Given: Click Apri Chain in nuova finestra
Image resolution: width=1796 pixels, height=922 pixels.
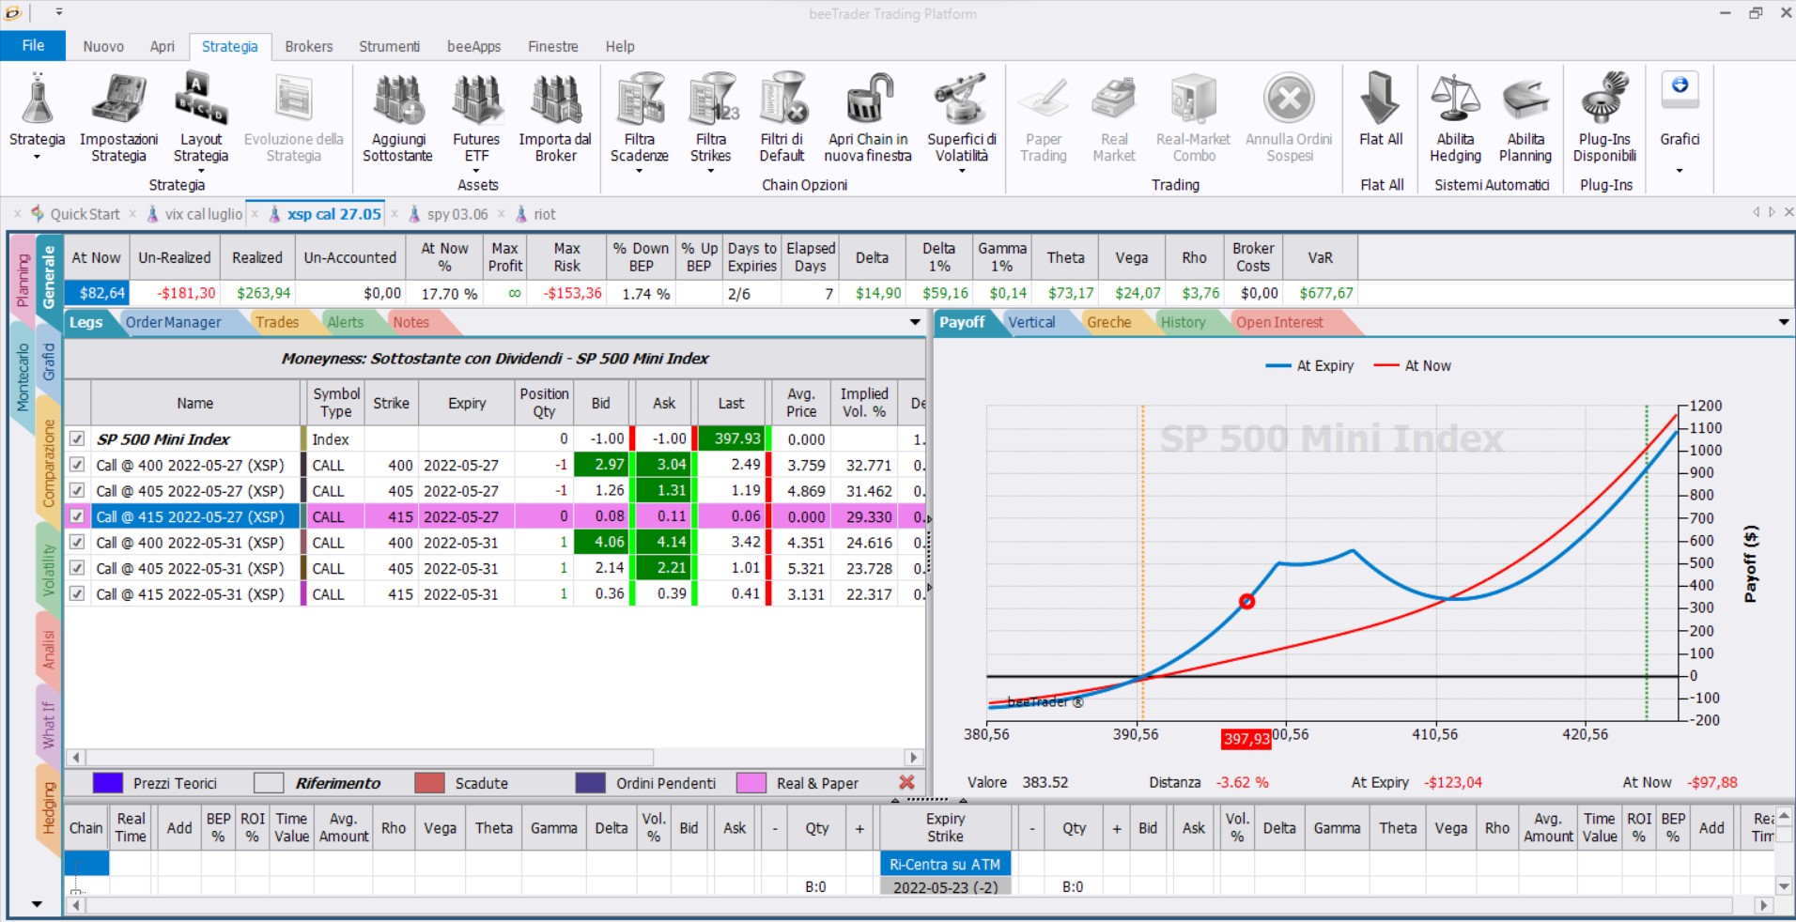Looking at the screenshot, I should pos(868,117).
